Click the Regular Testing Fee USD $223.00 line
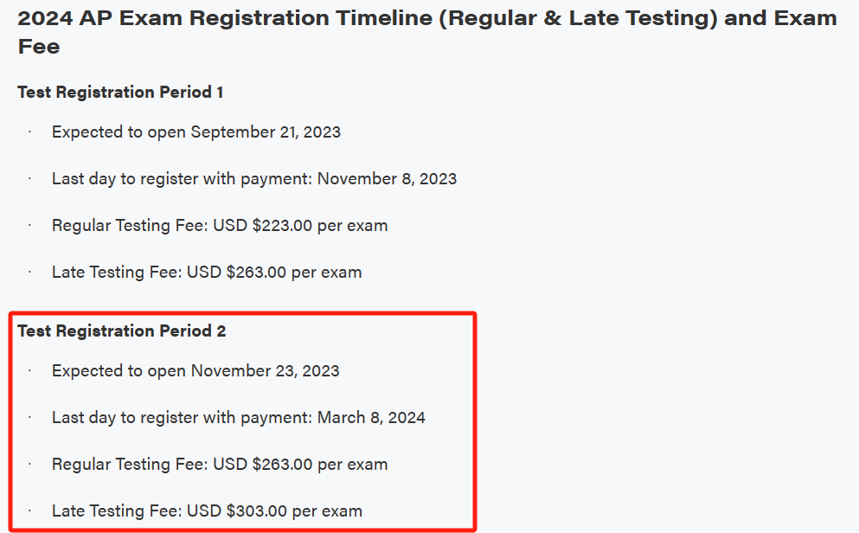859x533 pixels. pos(220,225)
